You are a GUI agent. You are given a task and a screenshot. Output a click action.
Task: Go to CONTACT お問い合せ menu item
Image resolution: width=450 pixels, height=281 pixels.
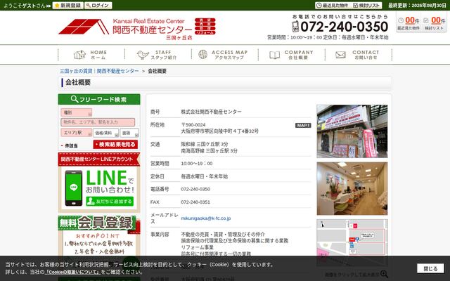tap(359, 55)
